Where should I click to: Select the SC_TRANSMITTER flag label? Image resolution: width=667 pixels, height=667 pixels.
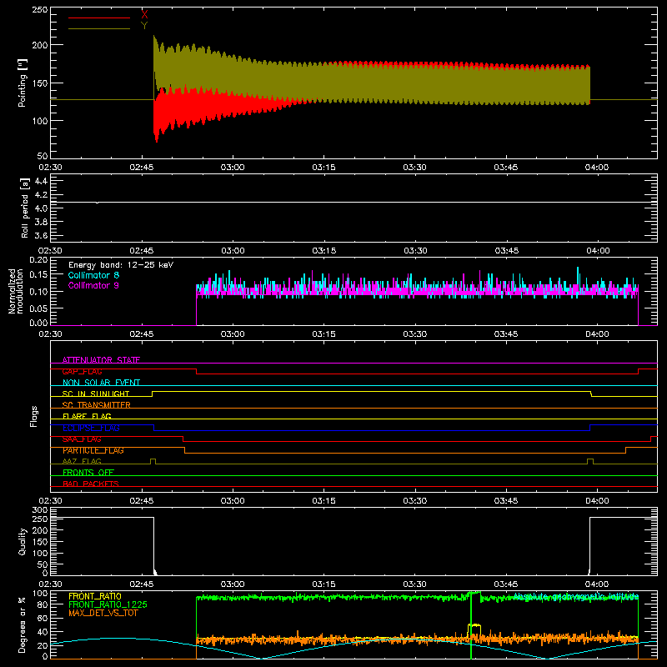coord(97,405)
